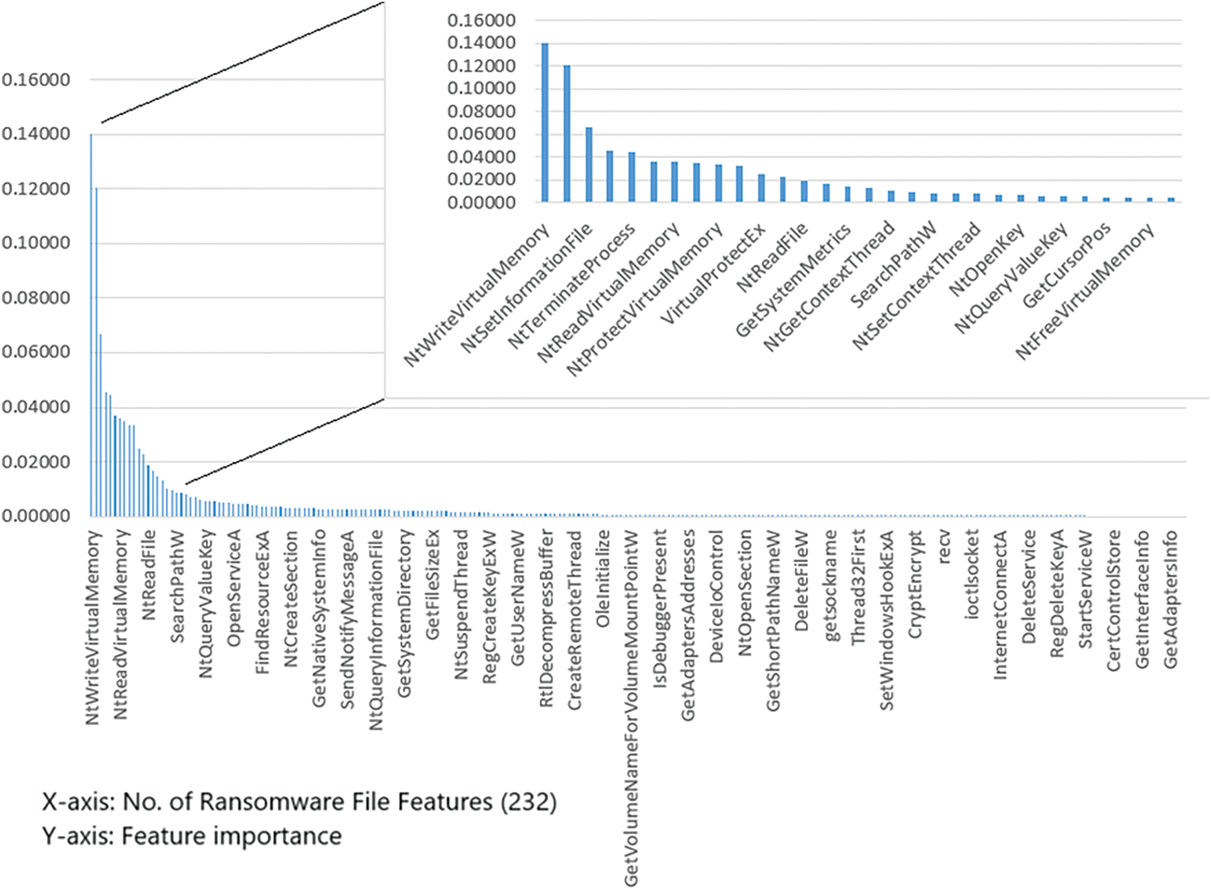Select the recv label on the main chart
Viewport: 1211px width, 890px height.
(944, 546)
